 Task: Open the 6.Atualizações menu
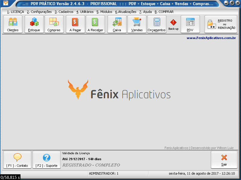(126, 12)
